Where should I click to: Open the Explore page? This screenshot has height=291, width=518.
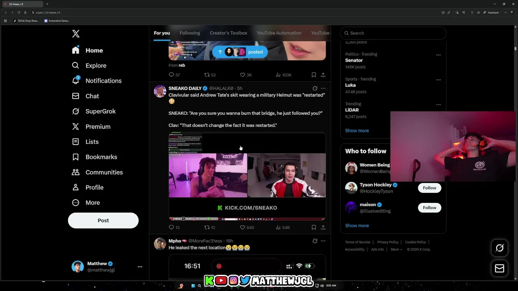coord(89,65)
